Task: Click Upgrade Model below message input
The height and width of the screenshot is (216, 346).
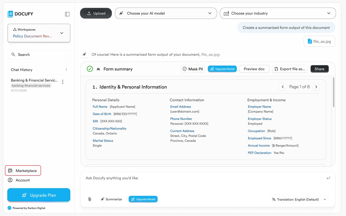Action: 143,199
